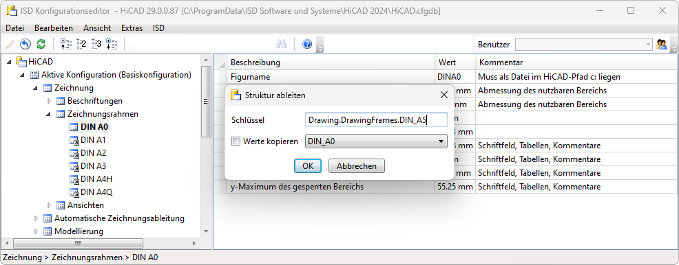The height and width of the screenshot is (265, 679).
Task: Close the Struktur ableiten dialog
Action: tap(444, 95)
